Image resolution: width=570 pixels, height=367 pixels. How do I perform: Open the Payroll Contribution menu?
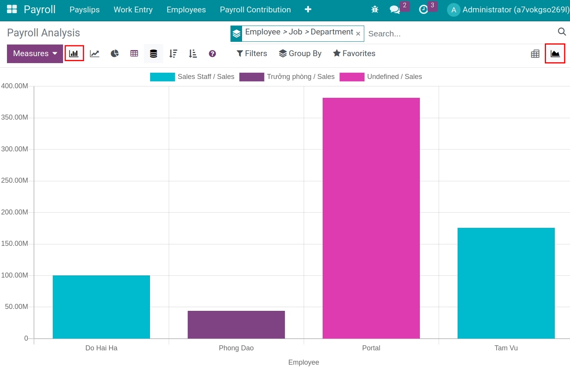tap(255, 10)
